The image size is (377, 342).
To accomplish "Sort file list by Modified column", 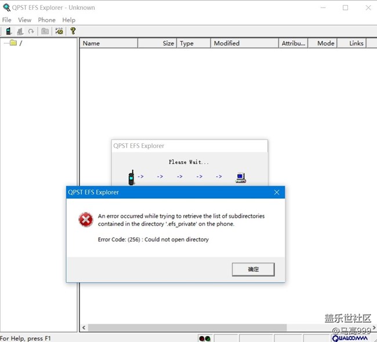I will click(x=244, y=43).
